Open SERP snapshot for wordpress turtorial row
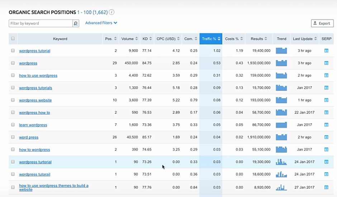Image resolution: width=337 pixels, height=197 pixels. (x=326, y=162)
